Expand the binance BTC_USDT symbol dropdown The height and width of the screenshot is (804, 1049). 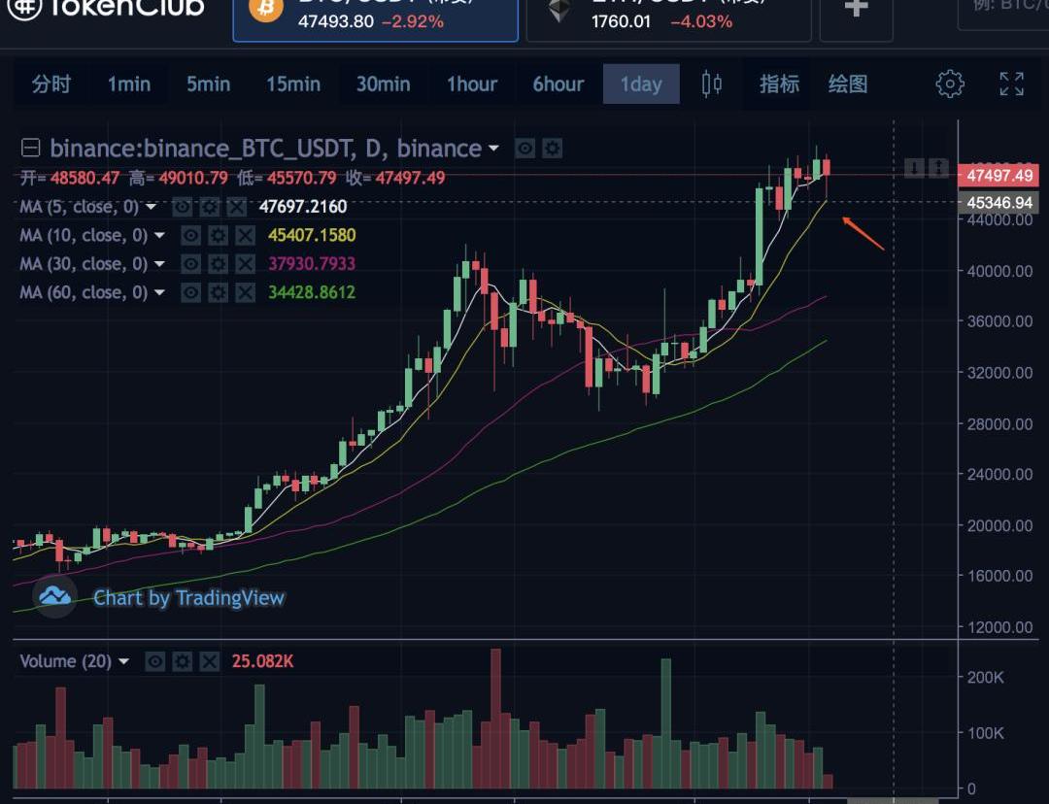pos(493,149)
